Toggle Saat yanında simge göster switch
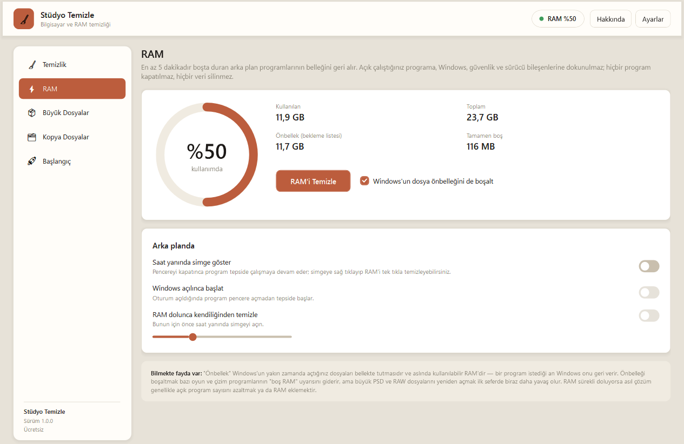The height and width of the screenshot is (444, 684). coord(649,266)
